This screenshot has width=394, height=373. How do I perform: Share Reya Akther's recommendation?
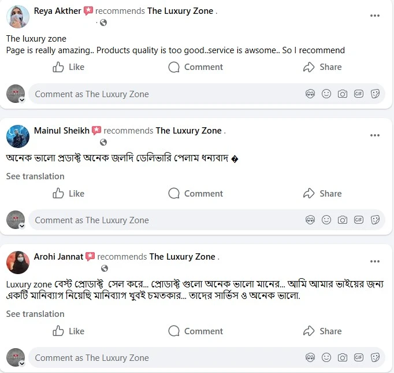point(322,67)
